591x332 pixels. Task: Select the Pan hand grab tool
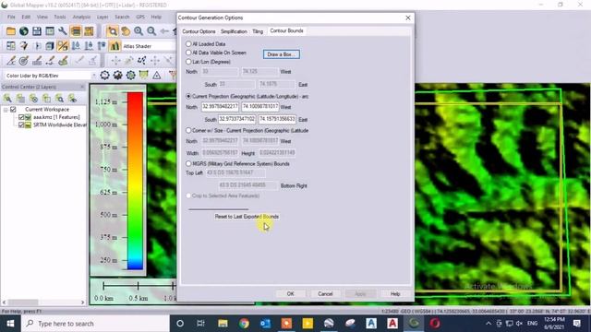coord(126,31)
